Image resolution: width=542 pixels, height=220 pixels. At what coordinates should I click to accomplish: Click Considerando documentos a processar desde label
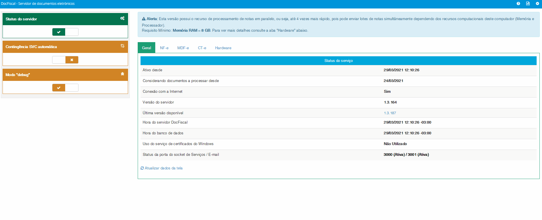click(x=181, y=81)
